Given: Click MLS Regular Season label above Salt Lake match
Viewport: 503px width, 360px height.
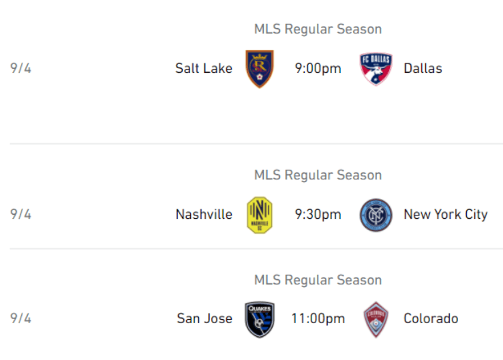Looking at the screenshot, I should point(318,29).
